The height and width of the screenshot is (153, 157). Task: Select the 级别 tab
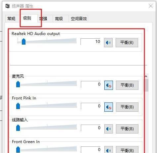[x=27, y=18]
